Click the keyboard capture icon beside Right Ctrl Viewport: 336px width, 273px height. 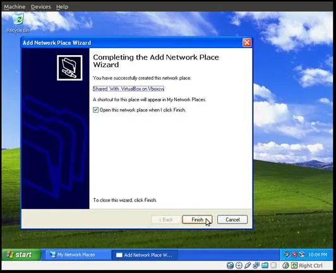(x=294, y=265)
